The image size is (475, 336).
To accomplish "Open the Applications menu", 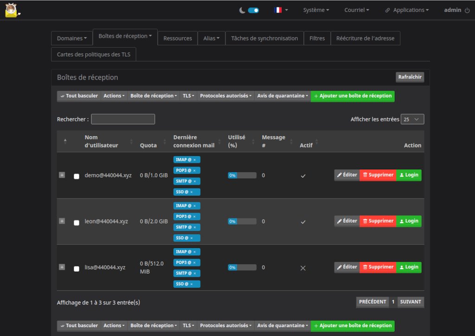I will point(407,10).
